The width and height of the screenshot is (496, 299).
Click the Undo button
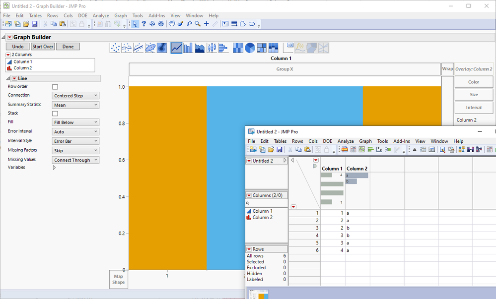click(x=18, y=47)
